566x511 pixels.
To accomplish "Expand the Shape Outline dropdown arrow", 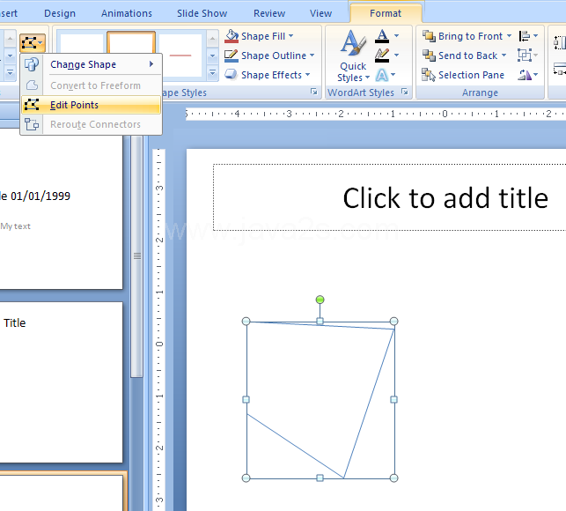I will point(312,56).
